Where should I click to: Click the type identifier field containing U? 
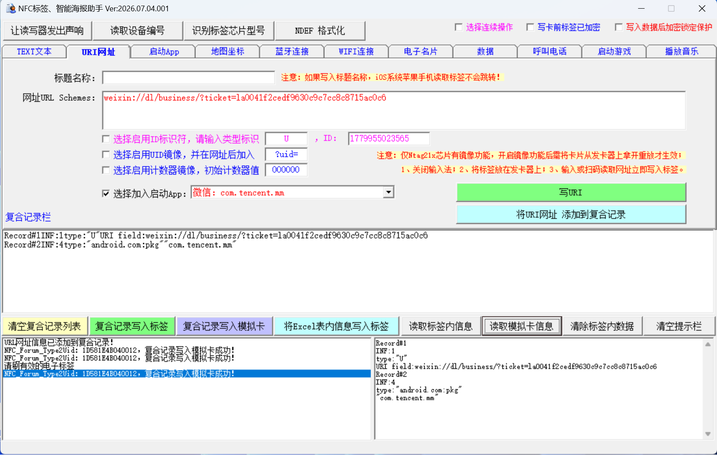286,139
